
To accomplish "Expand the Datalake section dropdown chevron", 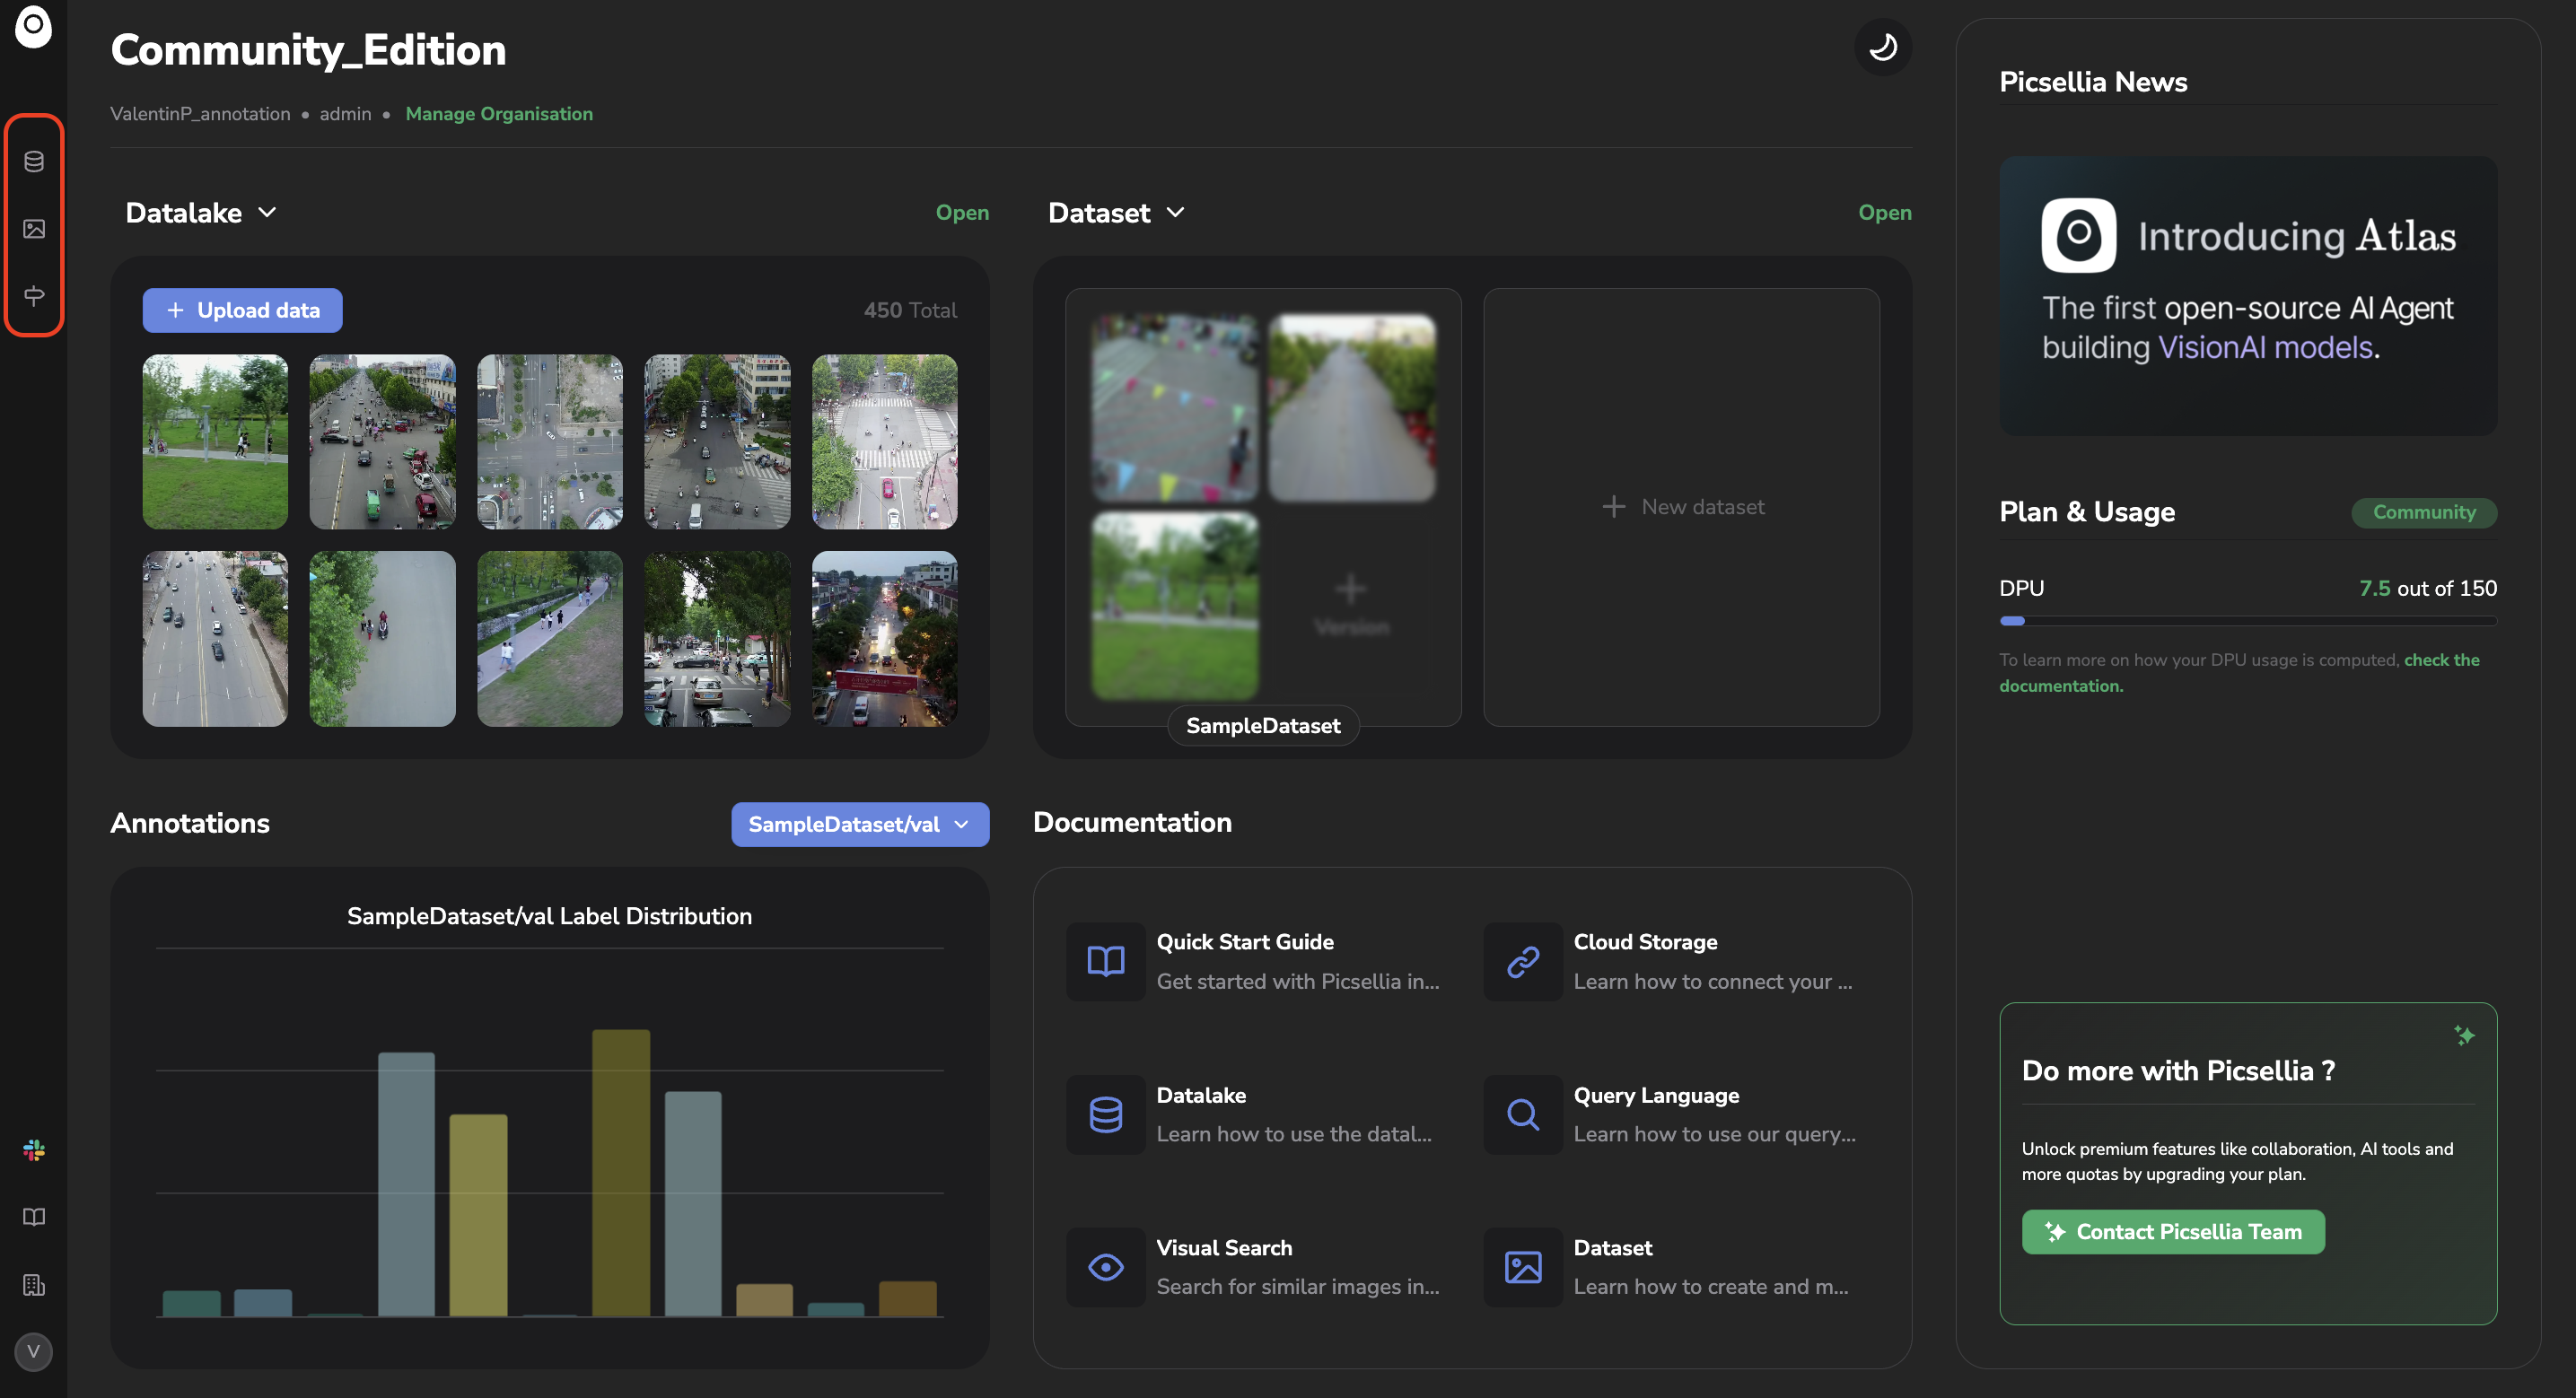I will pyautogui.click(x=267, y=213).
